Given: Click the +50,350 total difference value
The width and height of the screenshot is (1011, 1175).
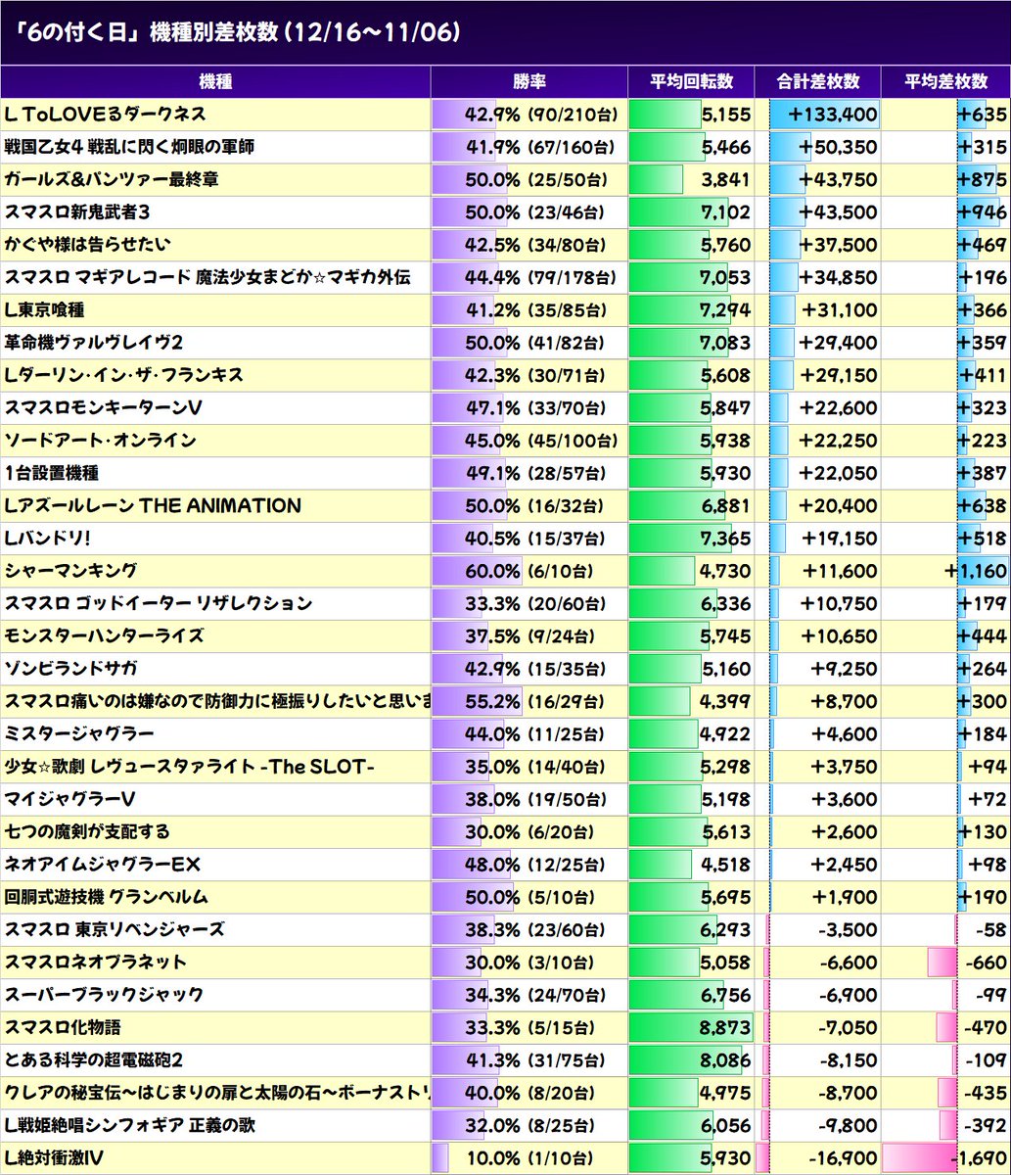Looking at the screenshot, I should [838, 148].
